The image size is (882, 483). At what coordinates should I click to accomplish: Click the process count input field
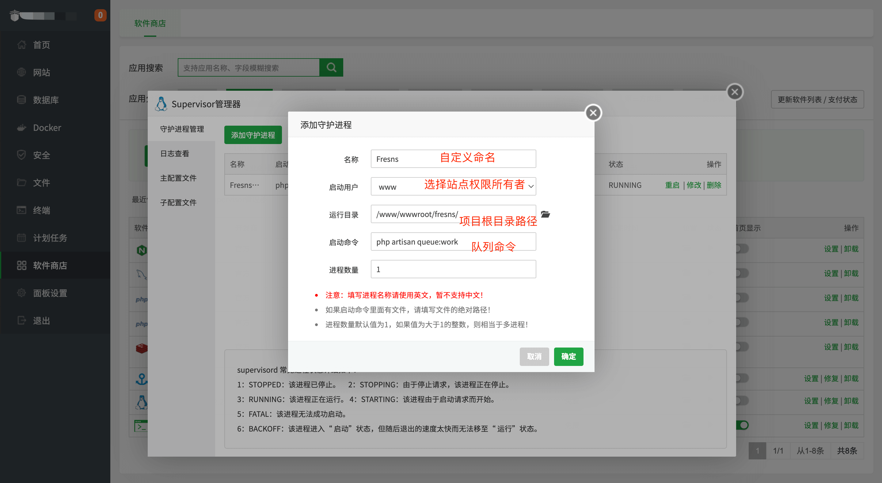click(453, 269)
